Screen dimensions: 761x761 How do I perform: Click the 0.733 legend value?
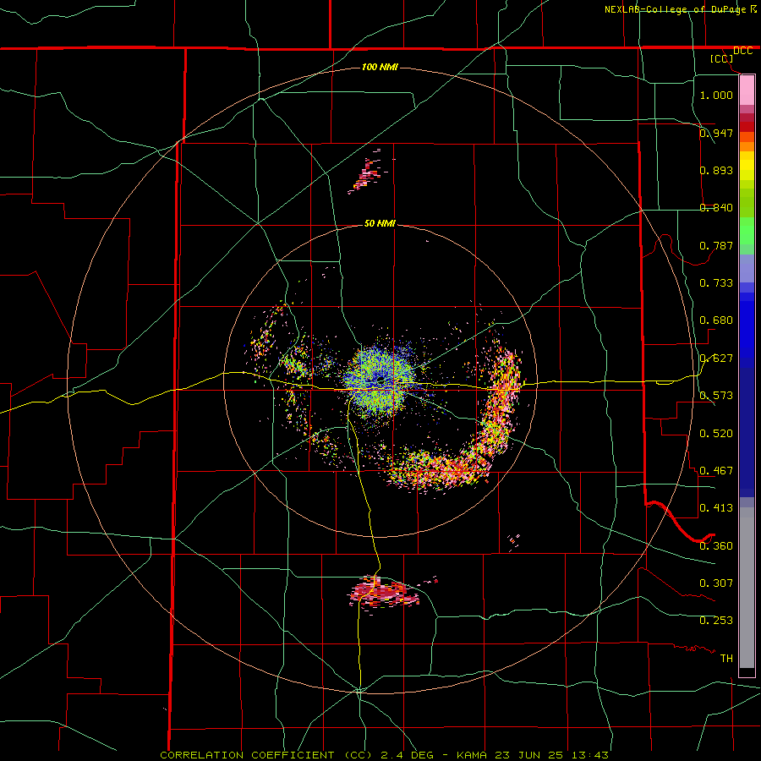click(716, 283)
